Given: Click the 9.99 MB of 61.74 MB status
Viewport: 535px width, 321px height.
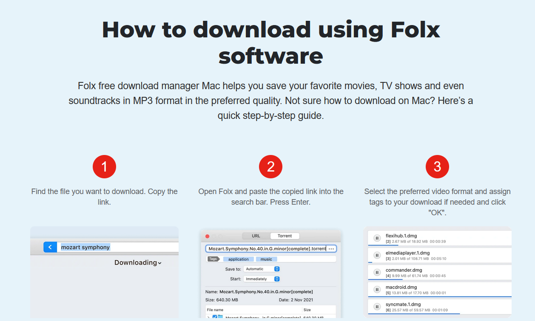Looking at the screenshot, I should click(x=410, y=276).
